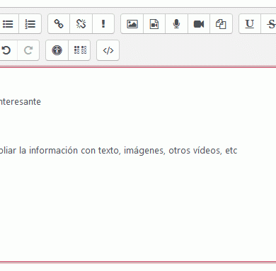Click the text ending in 'nteresante'
Screen dimensions: 276x271
21,102
